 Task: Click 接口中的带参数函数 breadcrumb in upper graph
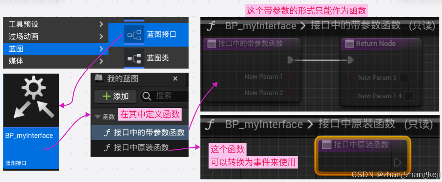(x=355, y=25)
